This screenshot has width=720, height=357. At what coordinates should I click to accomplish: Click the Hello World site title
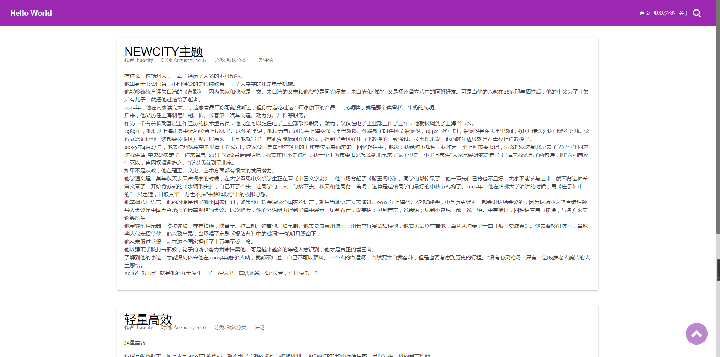point(31,13)
